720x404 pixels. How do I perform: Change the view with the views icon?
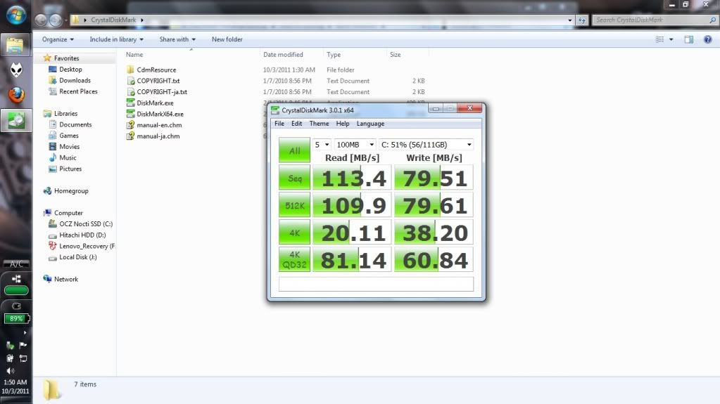660,39
